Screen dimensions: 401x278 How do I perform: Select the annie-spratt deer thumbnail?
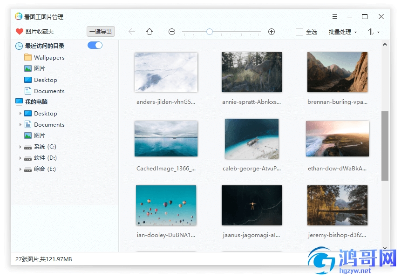(x=251, y=72)
